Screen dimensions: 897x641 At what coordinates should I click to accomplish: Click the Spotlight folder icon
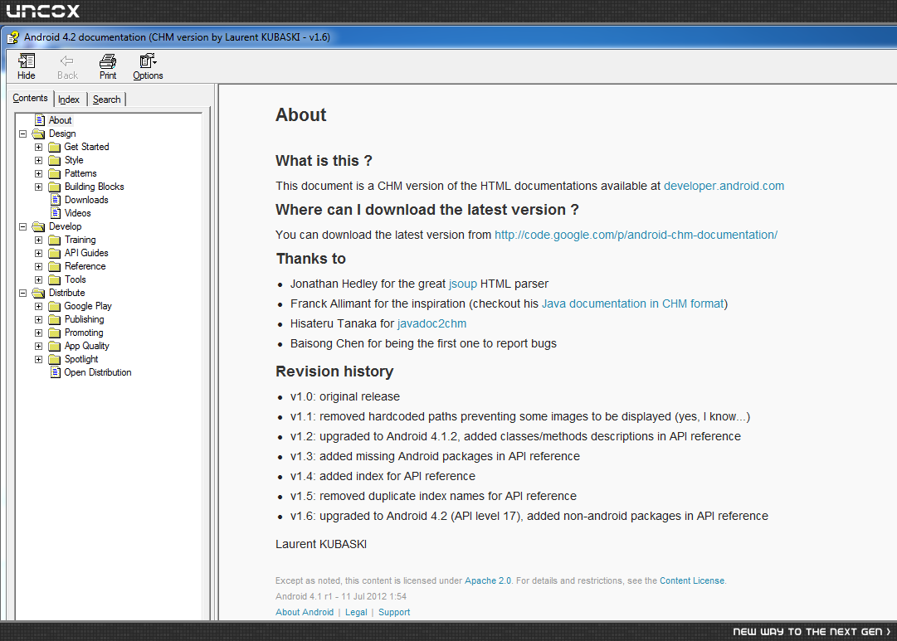coord(54,359)
